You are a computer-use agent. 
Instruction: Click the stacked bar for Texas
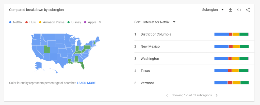(x=232, y=71)
